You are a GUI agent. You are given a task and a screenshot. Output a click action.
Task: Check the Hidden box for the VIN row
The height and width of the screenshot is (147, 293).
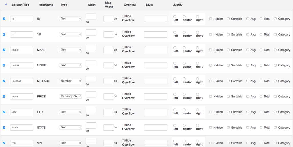pos(211,143)
